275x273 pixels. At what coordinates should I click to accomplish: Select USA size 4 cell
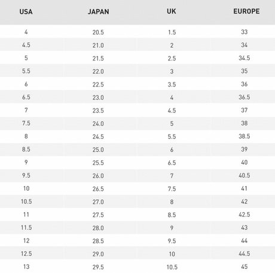(x=26, y=32)
